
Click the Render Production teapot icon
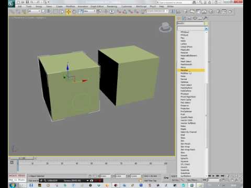tap(230, 11)
